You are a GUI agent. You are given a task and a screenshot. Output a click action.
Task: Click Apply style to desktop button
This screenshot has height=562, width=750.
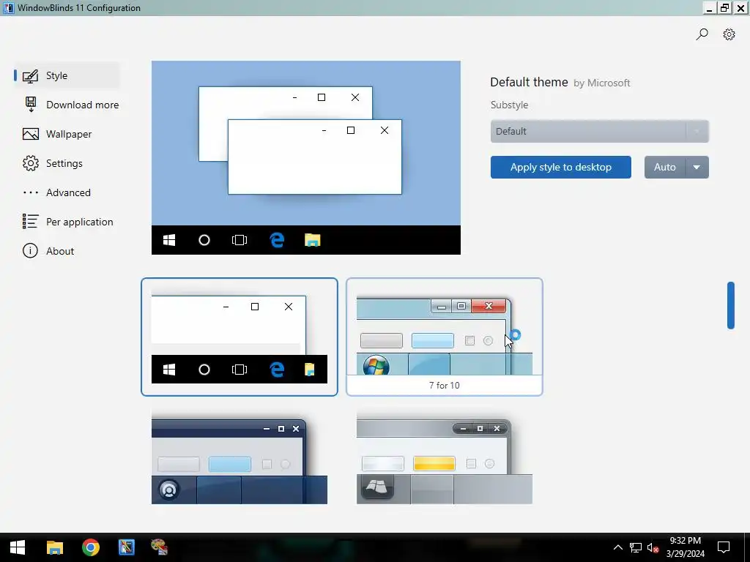(560, 168)
